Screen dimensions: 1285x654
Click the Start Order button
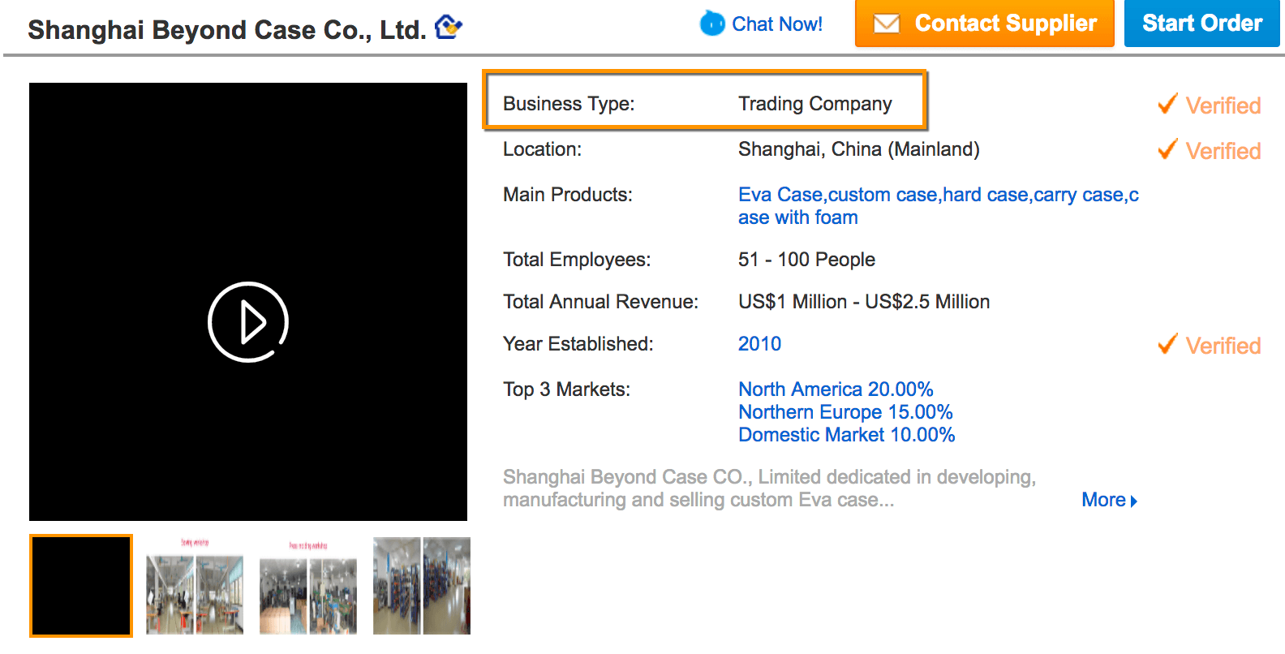coord(1202,24)
